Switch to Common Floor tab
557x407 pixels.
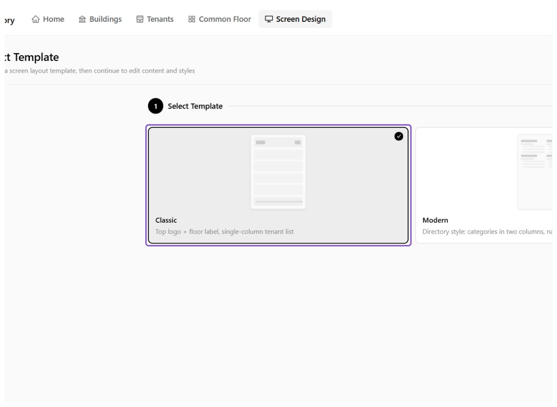(x=220, y=19)
